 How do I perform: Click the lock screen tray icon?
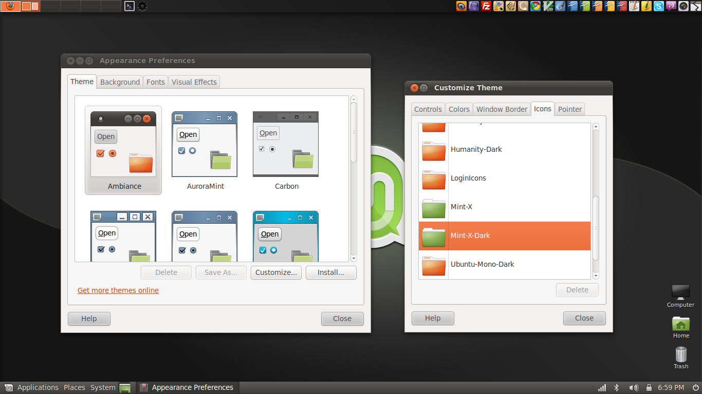pos(649,388)
